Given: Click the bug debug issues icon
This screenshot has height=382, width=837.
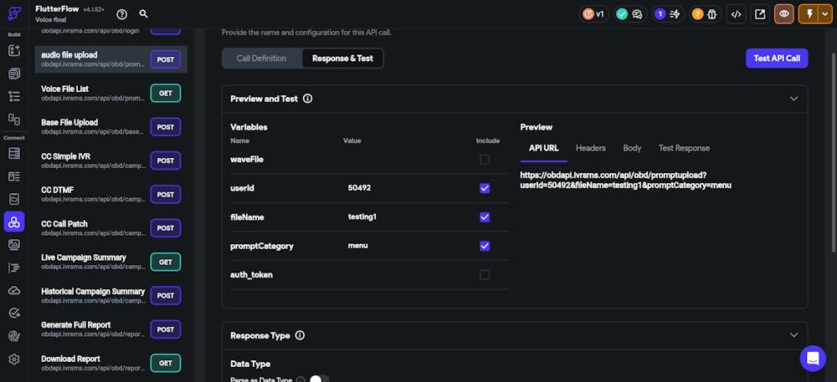Looking at the screenshot, I should click(711, 14).
